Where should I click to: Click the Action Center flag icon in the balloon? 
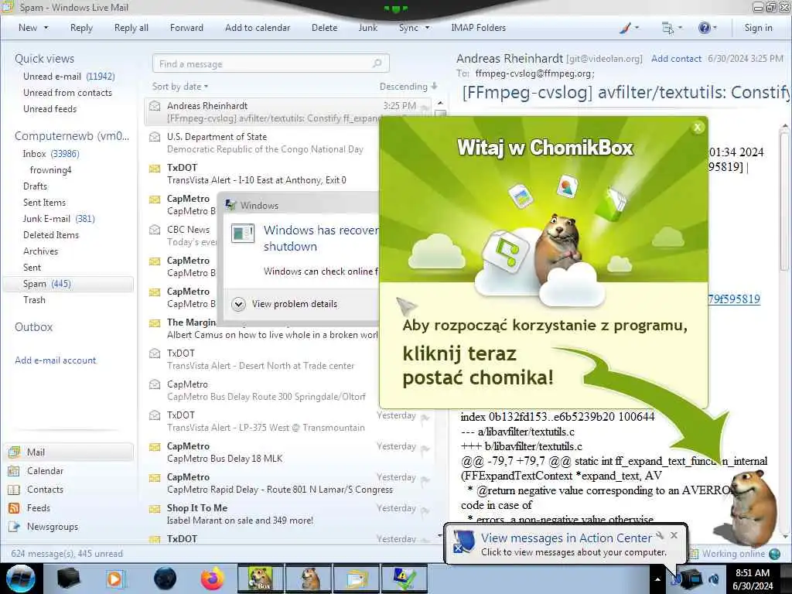(463, 543)
